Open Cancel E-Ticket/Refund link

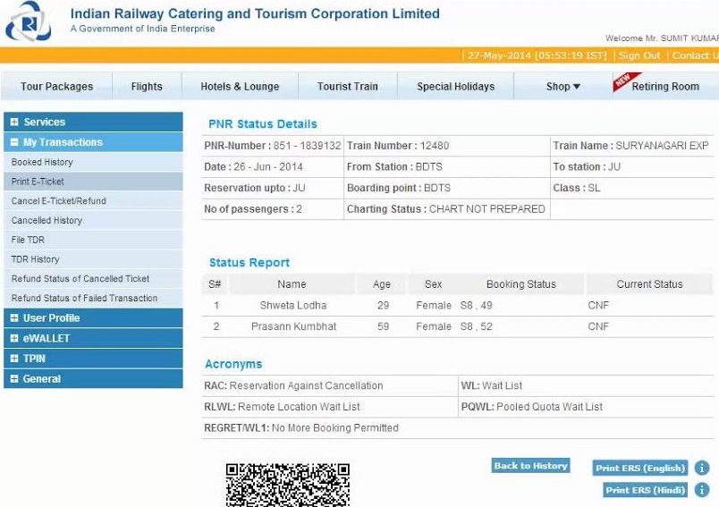click(x=93, y=201)
